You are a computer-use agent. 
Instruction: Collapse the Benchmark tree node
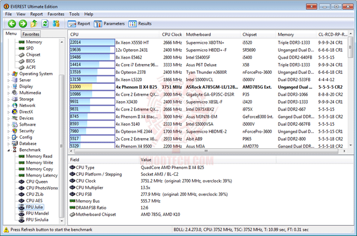coord(8,150)
